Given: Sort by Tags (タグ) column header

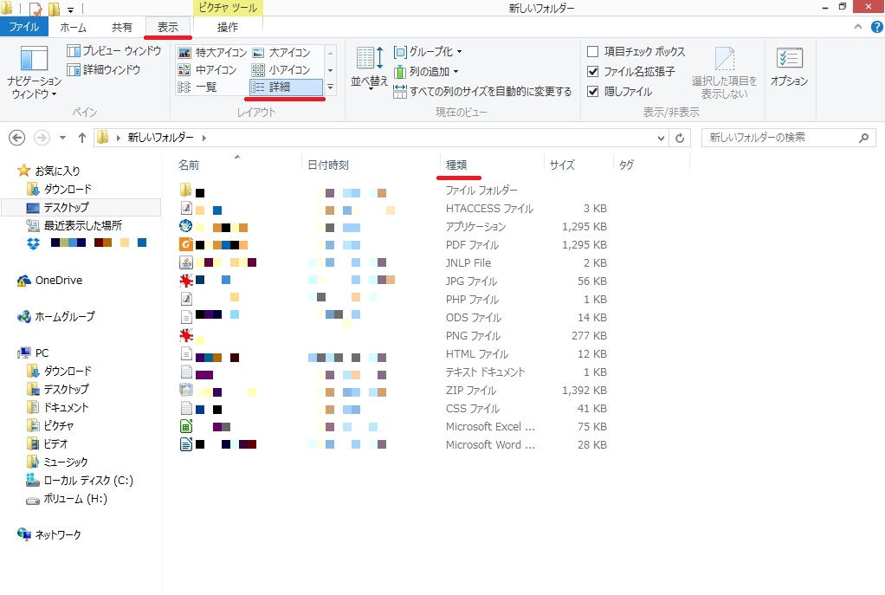Looking at the screenshot, I should coord(651,165).
